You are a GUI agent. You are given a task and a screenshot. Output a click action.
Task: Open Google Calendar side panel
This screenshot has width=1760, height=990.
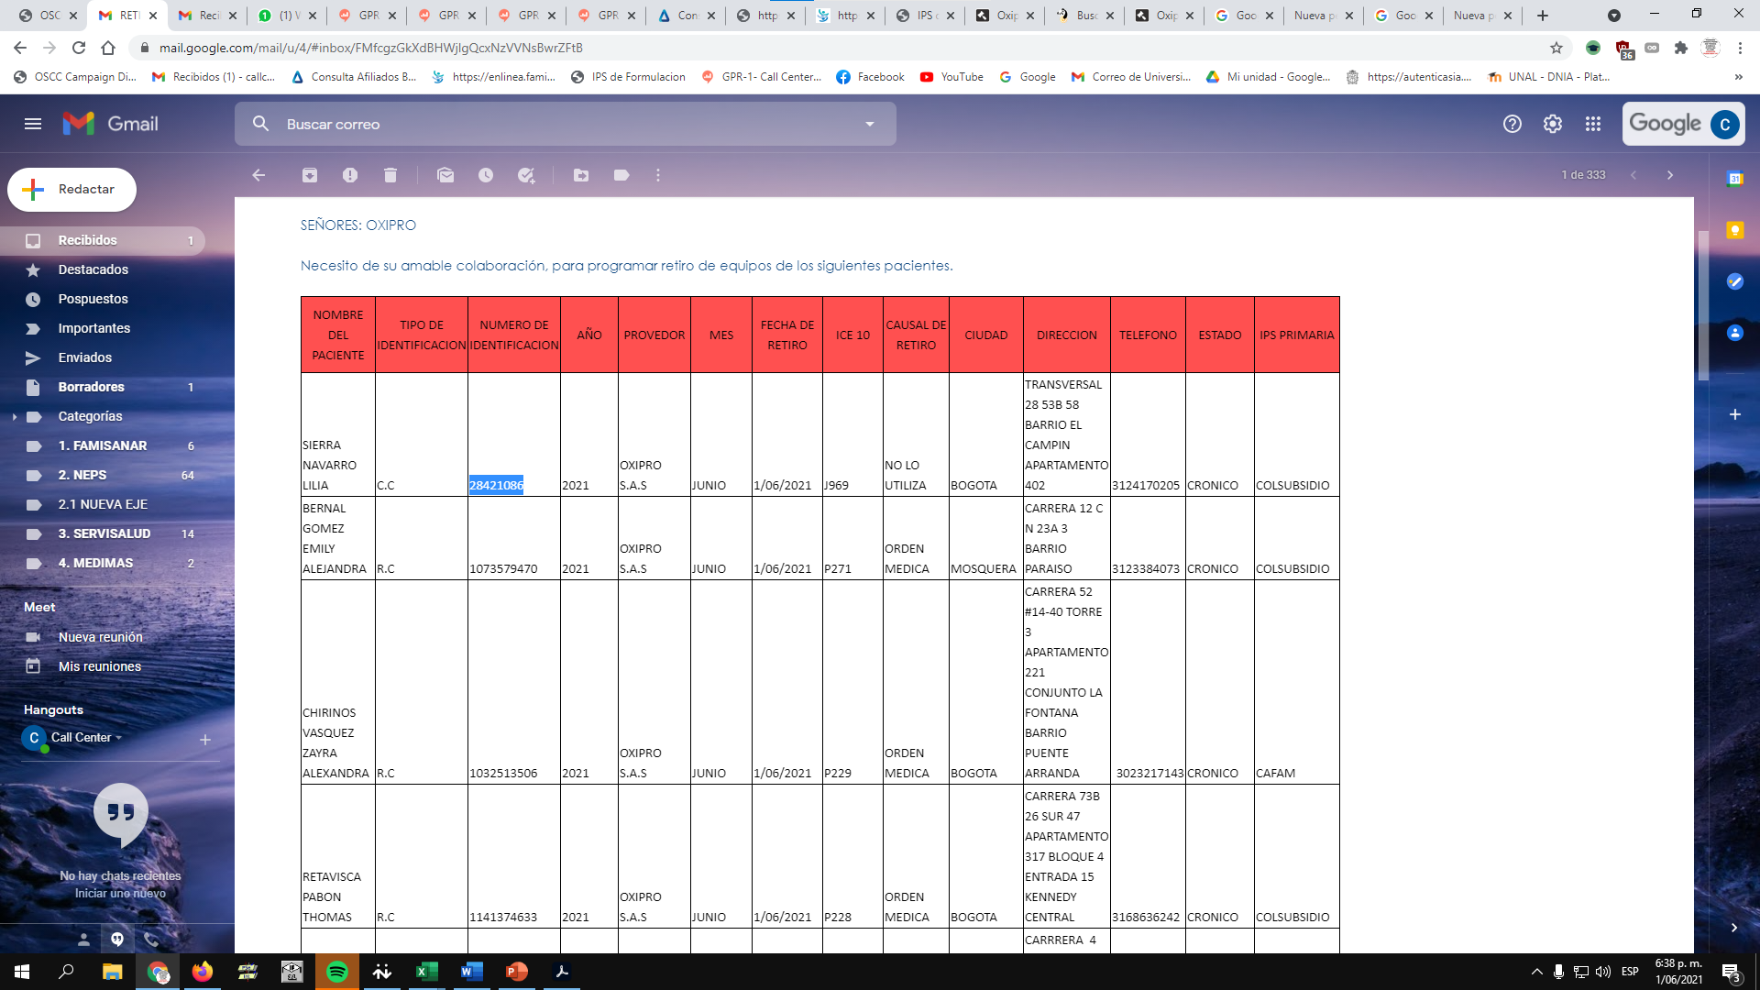(x=1735, y=180)
